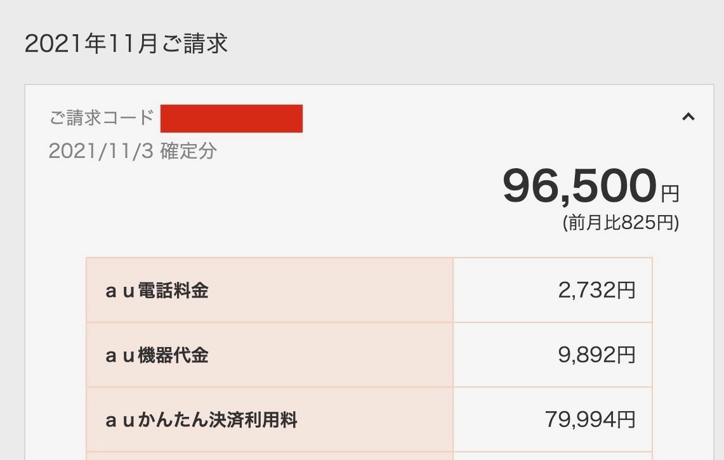
Task: Click the partially visible fourth row label cell
Action: click(x=270, y=456)
